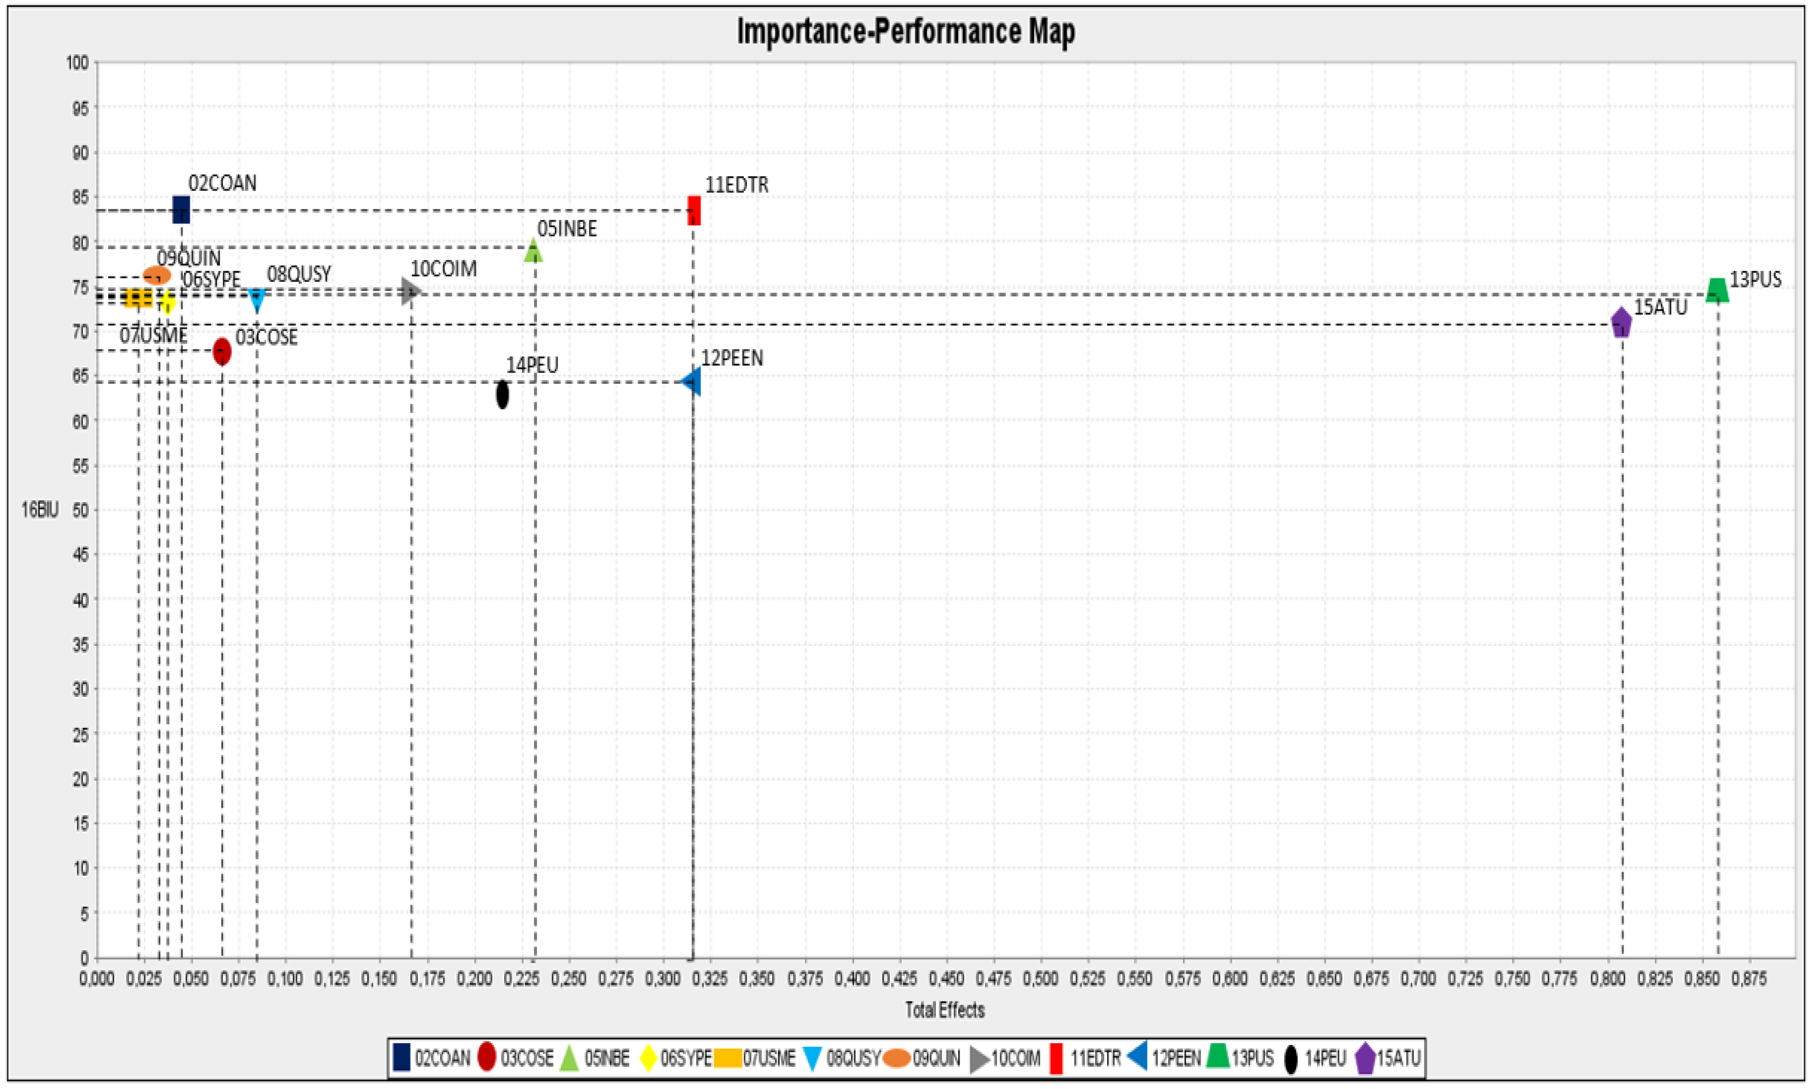
Task: Click the yellow 06SYPE diamond marker
Action: (167, 302)
